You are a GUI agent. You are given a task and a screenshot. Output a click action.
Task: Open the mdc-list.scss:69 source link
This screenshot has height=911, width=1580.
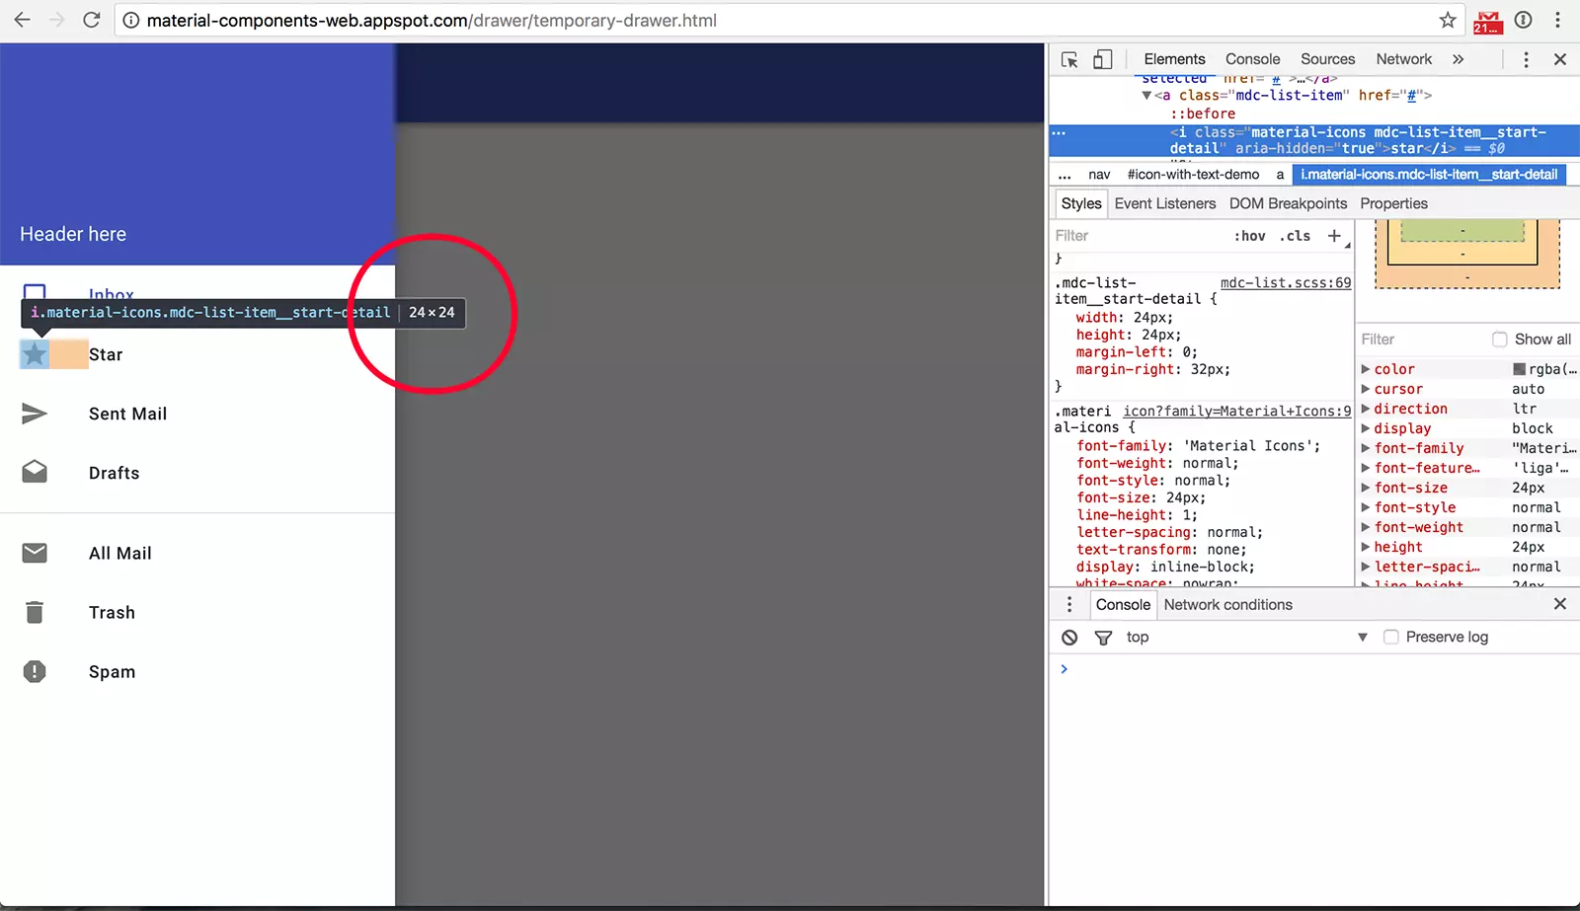tap(1286, 283)
